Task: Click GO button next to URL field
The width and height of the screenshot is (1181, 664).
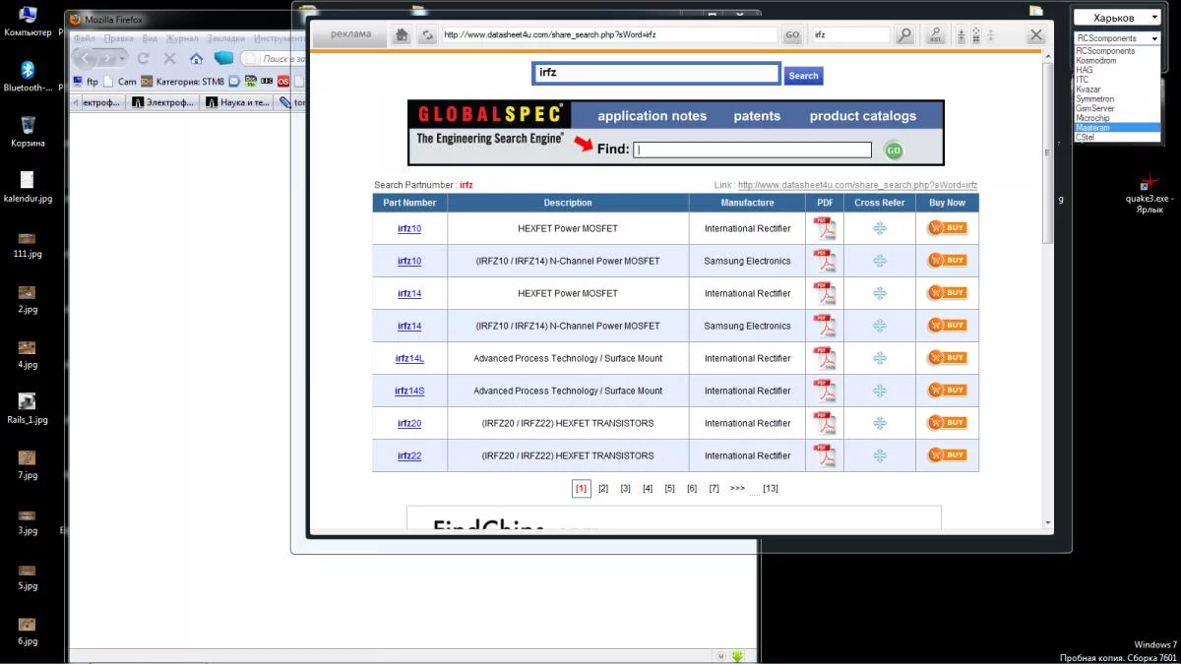Action: point(792,34)
